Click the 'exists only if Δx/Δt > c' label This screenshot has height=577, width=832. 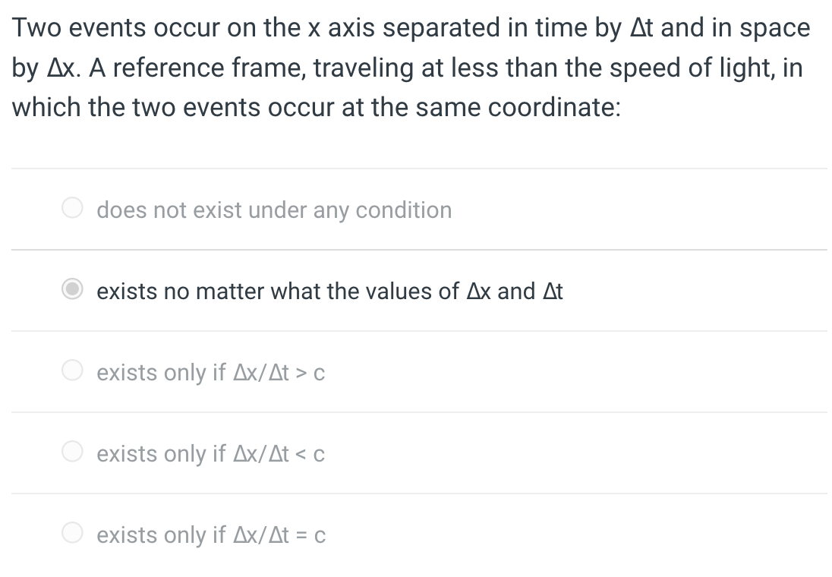coord(210,373)
